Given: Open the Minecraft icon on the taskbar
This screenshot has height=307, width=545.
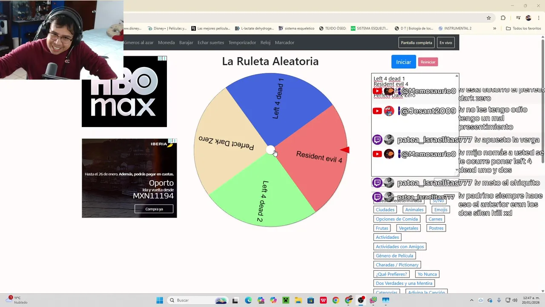Looking at the screenshot, I should click(x=286, y=300).
